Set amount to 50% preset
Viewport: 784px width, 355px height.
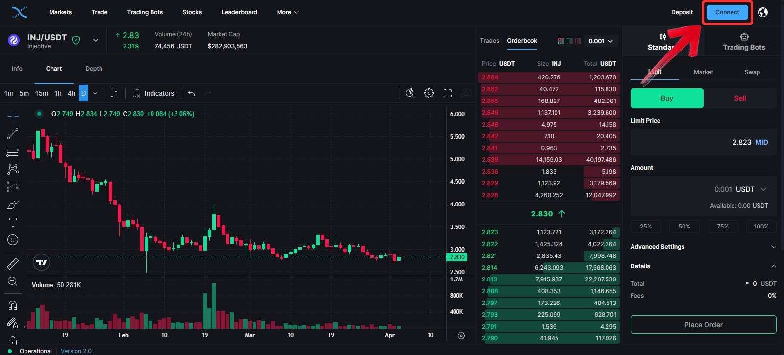coord(684,227)
